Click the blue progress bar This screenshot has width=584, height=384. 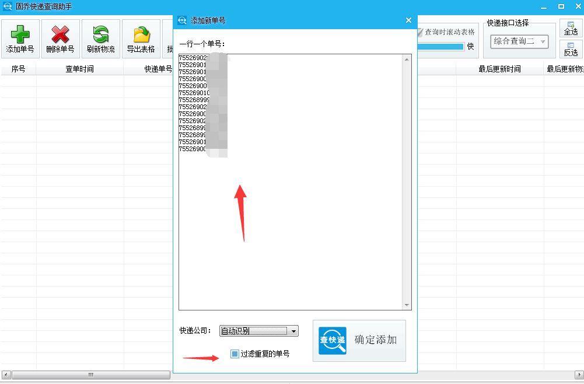pos(439,47)
